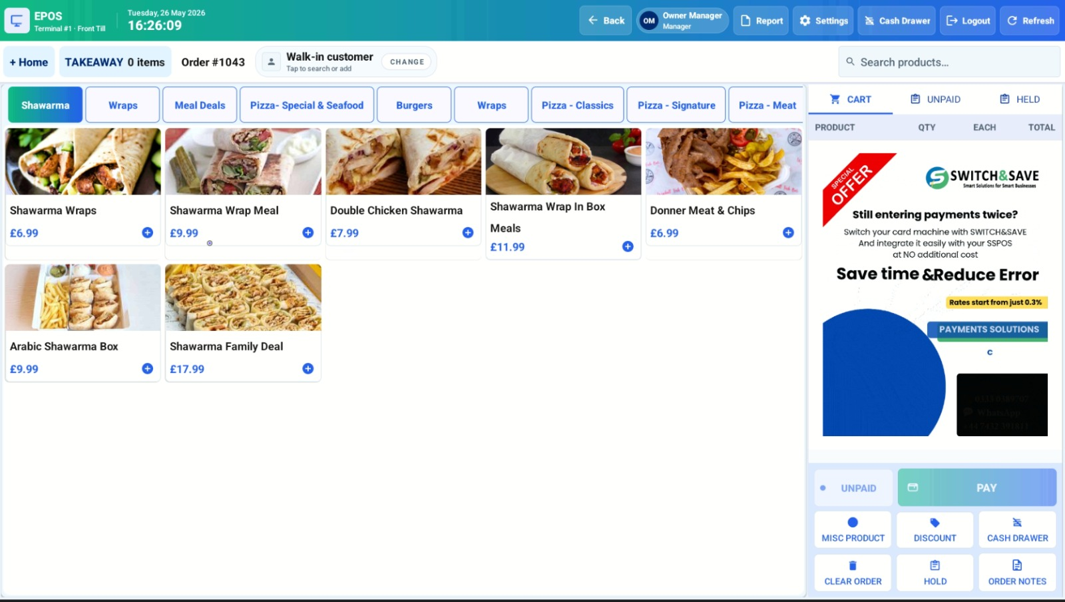This screenshot has height=602, width=1065.
Task: Click the Switch&Save advertisement banner
Action: [x=935, y=295]
